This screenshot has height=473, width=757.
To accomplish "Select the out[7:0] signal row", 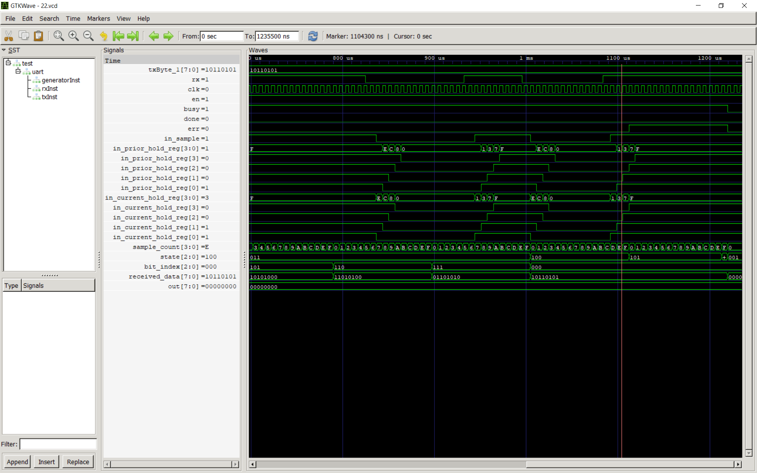I will (x=172, y=286).
